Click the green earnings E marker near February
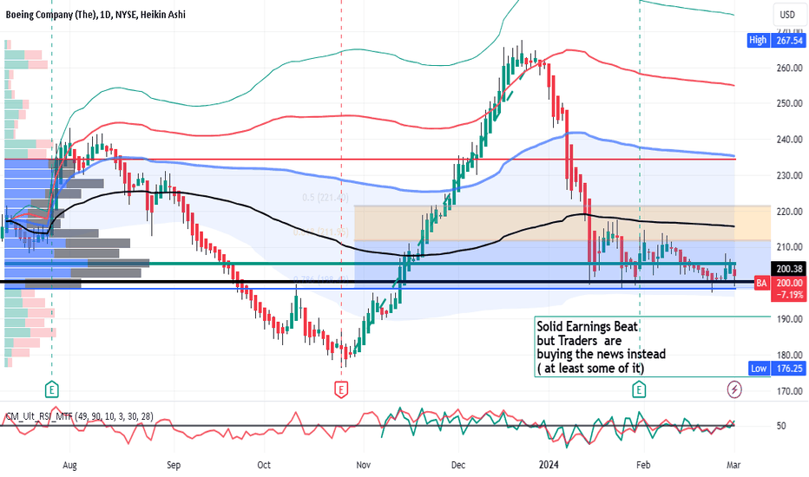This screenshot has width=809, height=477. [x=639, y=389]
